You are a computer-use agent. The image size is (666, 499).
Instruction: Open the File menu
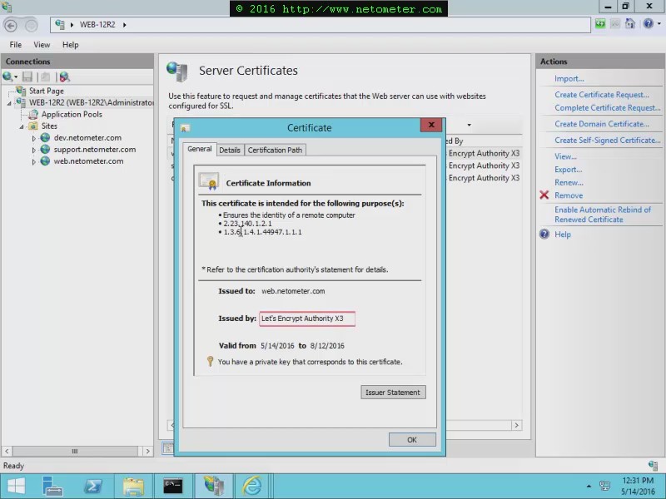click(15, 45)
